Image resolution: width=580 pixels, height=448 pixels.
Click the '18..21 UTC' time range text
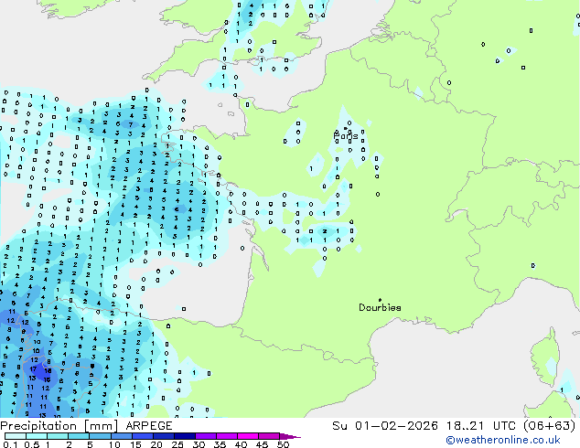(x=480, y=426)
